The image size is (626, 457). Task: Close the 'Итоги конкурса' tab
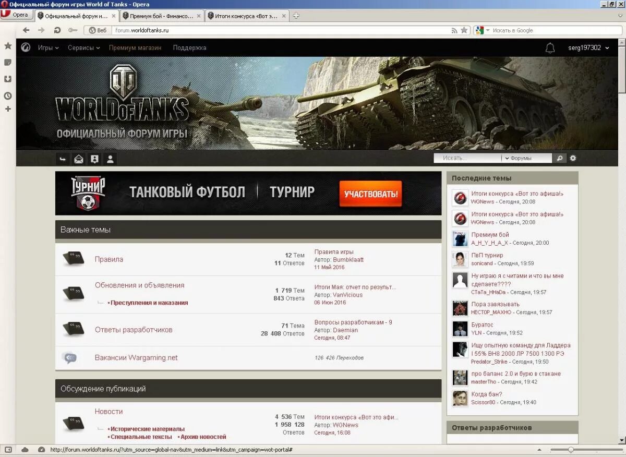click(284, 16)
